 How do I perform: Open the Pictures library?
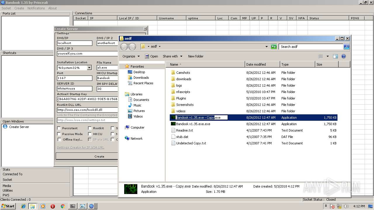point(136,111)
